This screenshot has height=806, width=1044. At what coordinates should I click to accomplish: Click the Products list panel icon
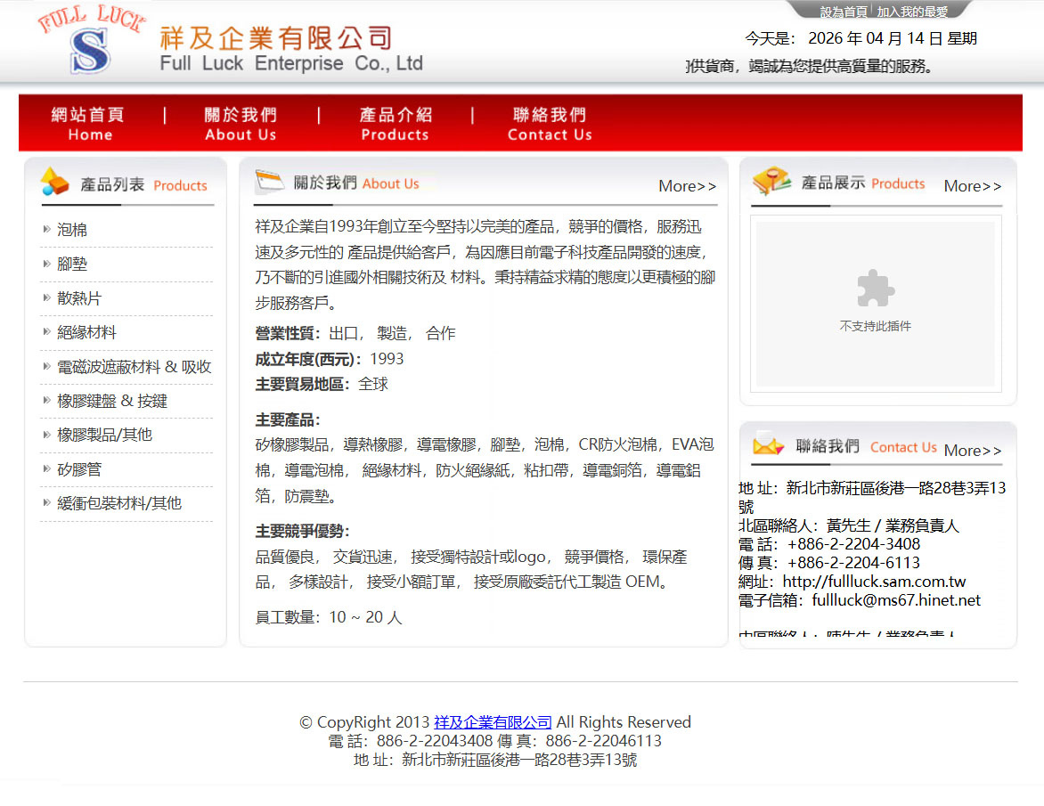pyautogui.click(x=54, y=183)
